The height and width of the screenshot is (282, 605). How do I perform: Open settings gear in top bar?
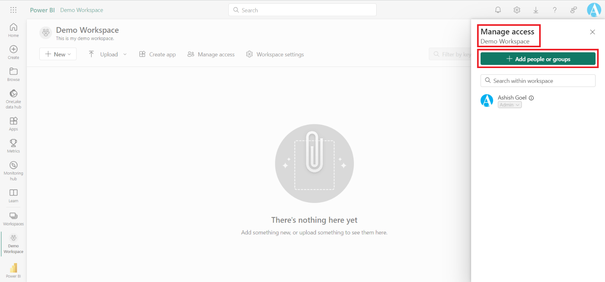pyautogui.click(x=517, y=10)
